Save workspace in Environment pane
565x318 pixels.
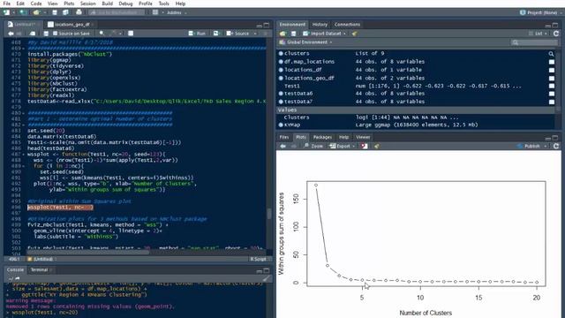tap(294, 34)
